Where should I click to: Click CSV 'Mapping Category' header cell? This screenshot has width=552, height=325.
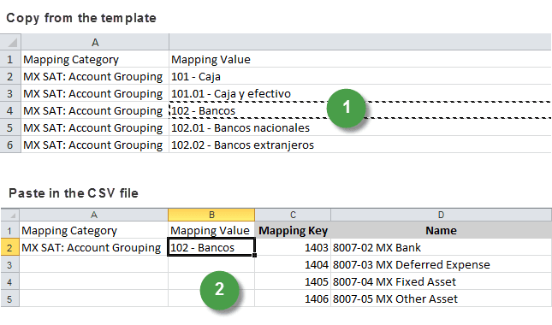coord(93,230)
